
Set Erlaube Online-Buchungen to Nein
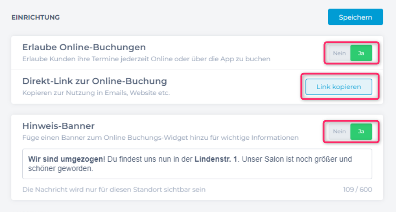tap(340, 53)
